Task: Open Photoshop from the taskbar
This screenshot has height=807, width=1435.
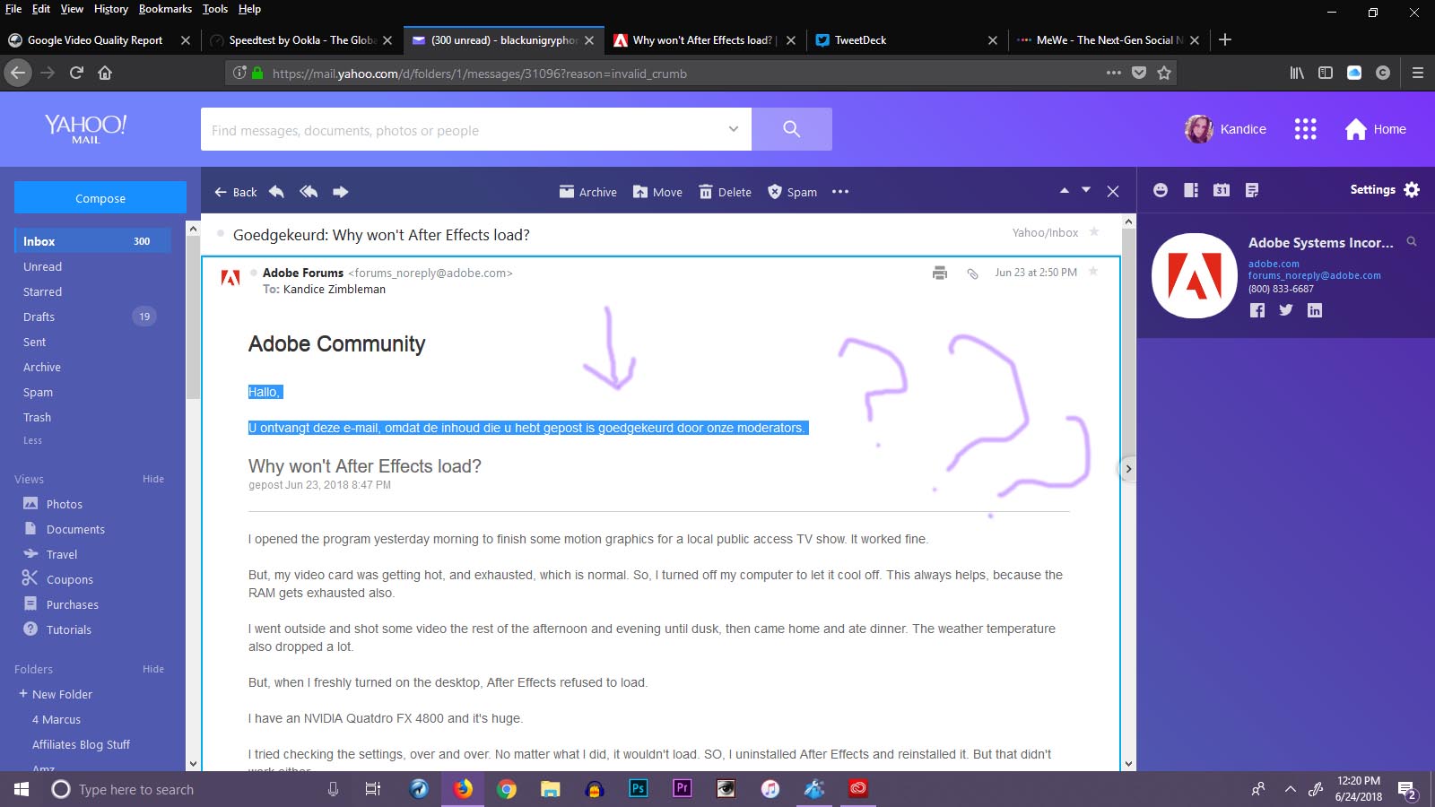Action: (638, 789)
